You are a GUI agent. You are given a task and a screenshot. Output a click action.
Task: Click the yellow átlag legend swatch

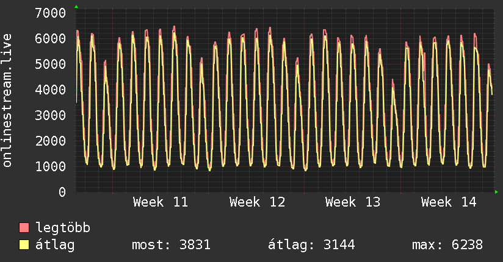24,245
